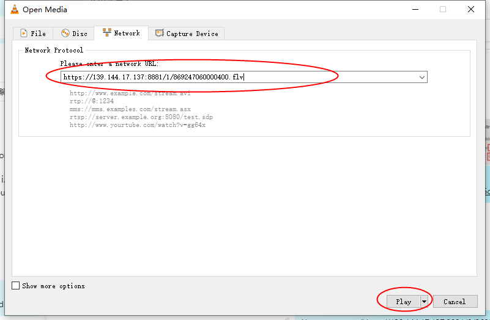Enable the Show more options checkbox
Image resolution: width=490 pixels, height=320 pixels.
pyautogui.click(x=16, y=286)
